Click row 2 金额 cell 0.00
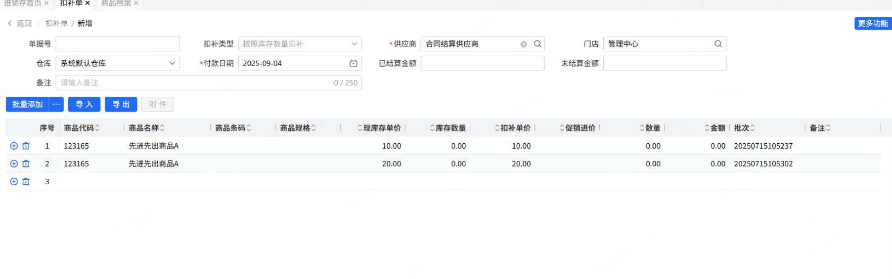Viewport: 892px width, 279px height. (x=718, y=164)
